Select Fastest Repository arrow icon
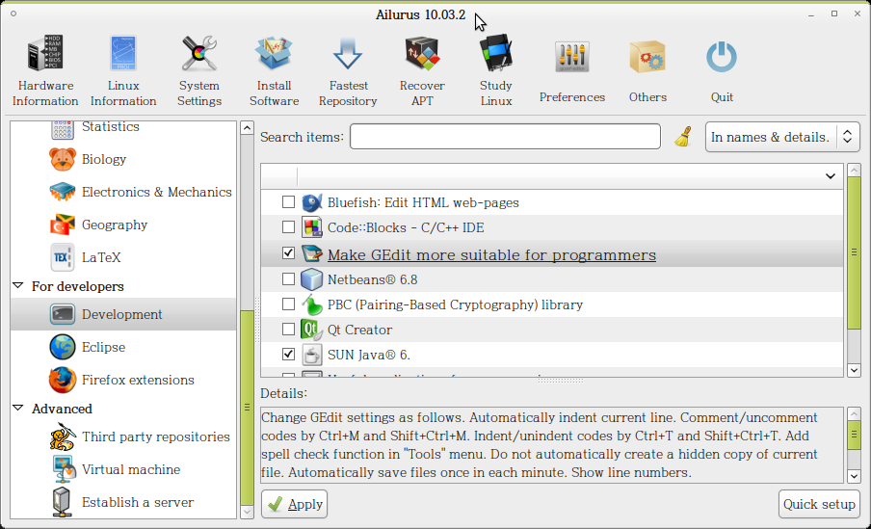Image resolution: width=871 pixels, height=529 pixels. [x=348, y=53]
